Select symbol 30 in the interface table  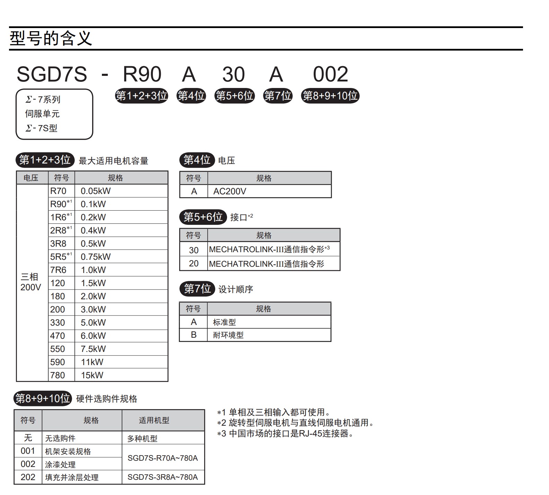point(194,250)
